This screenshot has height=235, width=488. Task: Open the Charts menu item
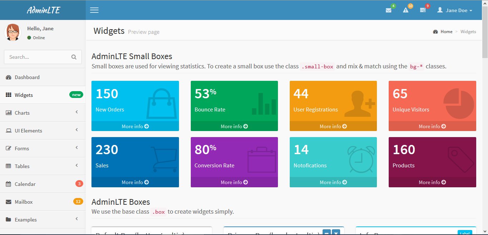pos(43,113)
